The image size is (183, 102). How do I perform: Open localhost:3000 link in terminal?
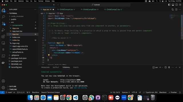coord(70,80)
